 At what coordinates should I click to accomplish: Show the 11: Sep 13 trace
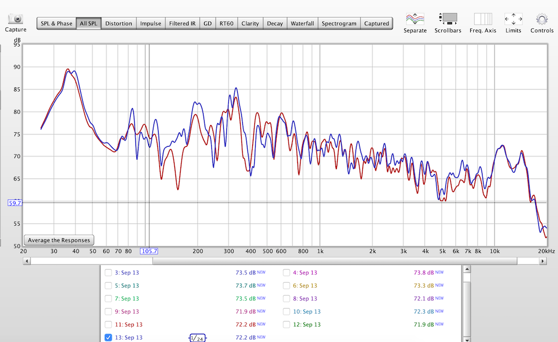tap(108, 324)
